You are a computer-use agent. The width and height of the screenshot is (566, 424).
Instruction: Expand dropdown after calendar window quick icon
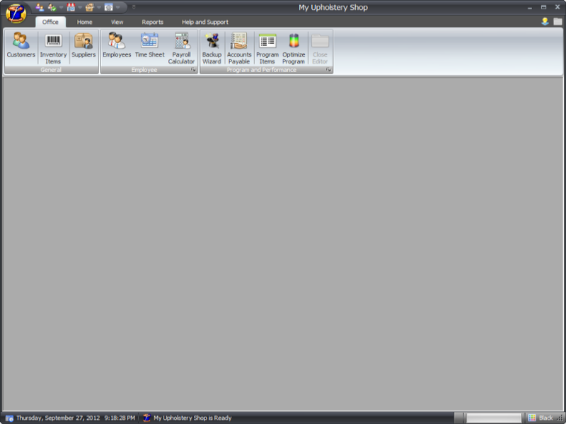[x=117, y=7]
